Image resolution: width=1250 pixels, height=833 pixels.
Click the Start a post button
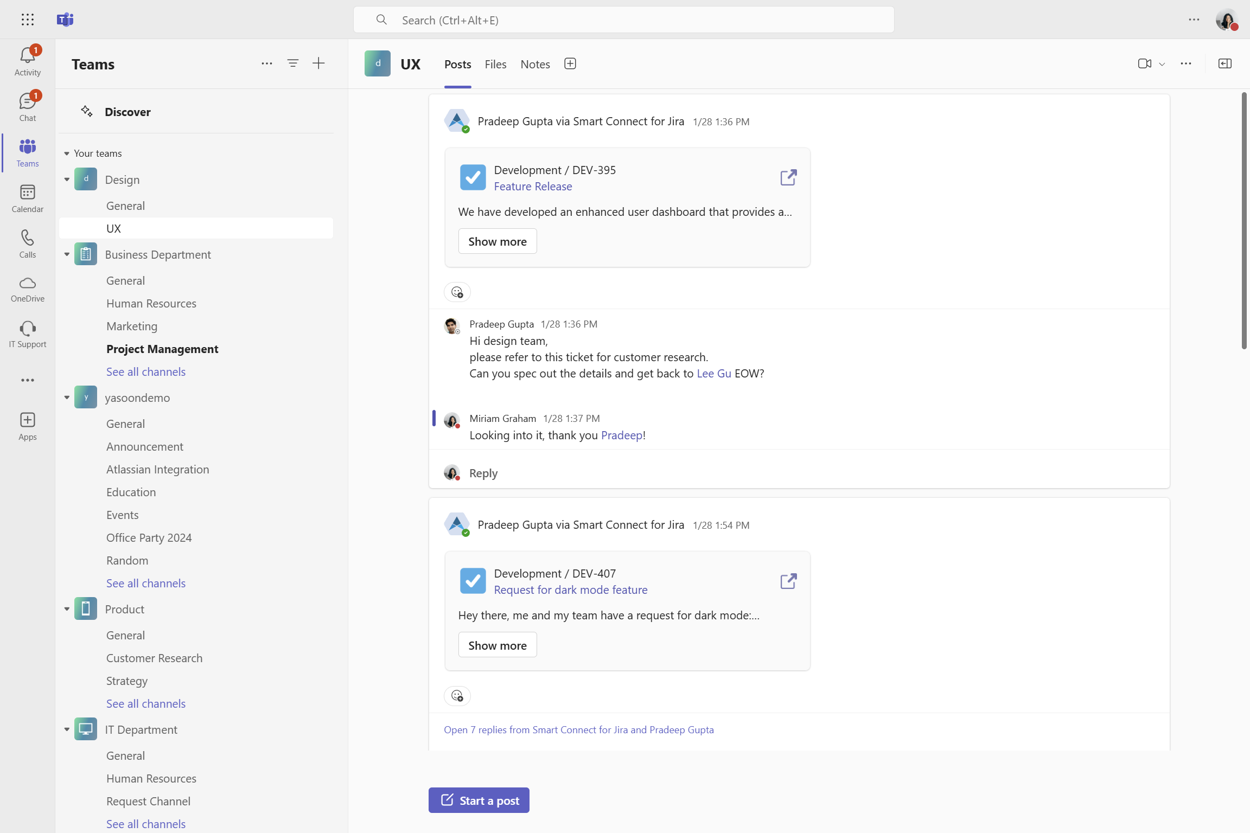point(479,800)
